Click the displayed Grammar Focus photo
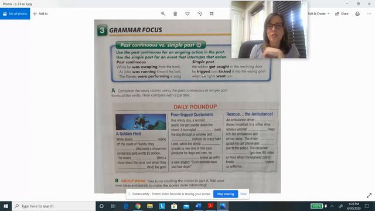The height and width of the screenshot is (211, 375). [187, 107]
